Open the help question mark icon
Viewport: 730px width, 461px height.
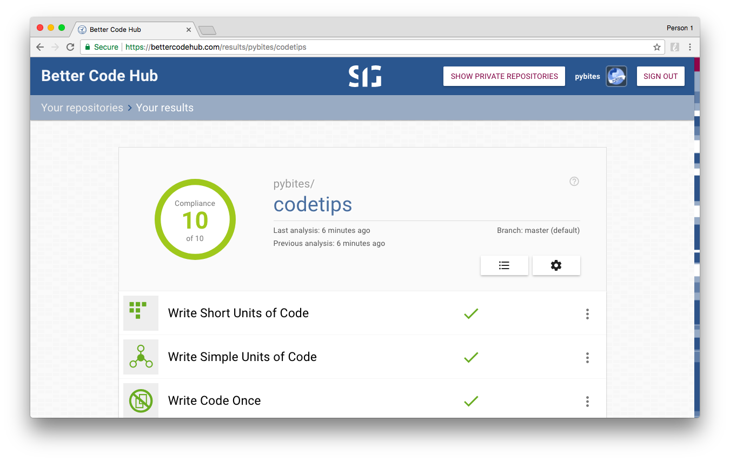574,181
